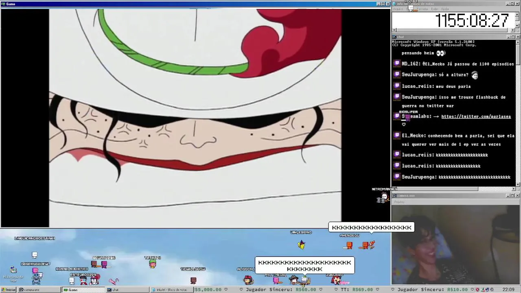The height and width of the screenshot is (293, 521).
Task: Click the eyes emoji after 'pensando hein'
Action: click(440, 53)
